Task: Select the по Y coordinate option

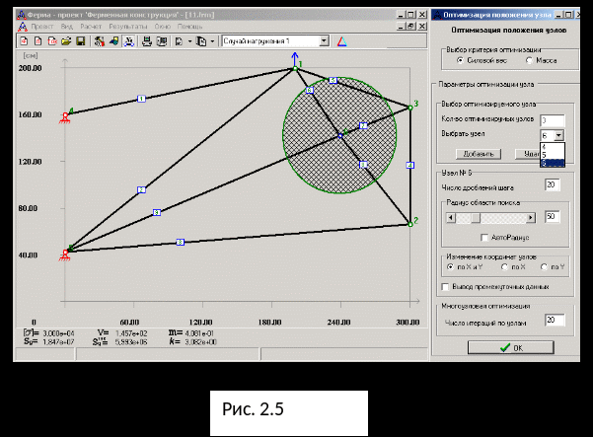Action: pos(544,267)
